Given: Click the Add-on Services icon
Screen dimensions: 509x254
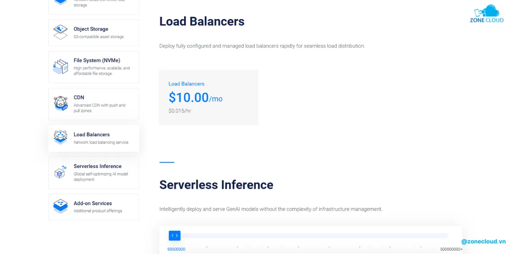Looking at the screenshot, I should [60, 206].
